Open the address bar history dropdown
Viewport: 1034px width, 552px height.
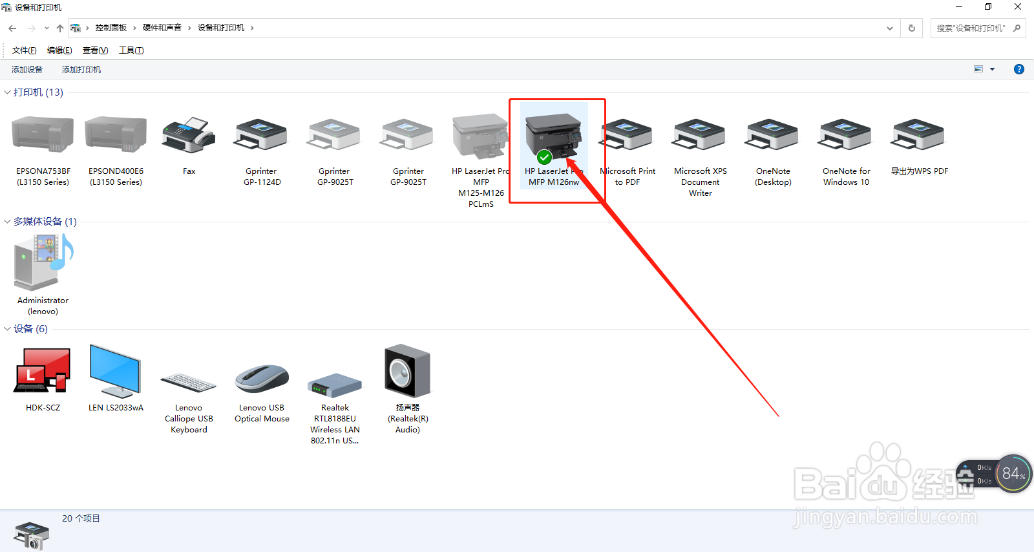[x=890, y=28]
